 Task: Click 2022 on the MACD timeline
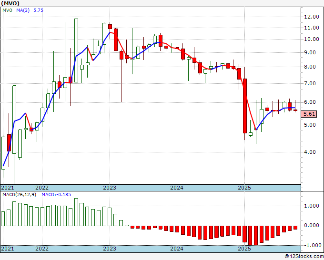click(x=42, y=249)
